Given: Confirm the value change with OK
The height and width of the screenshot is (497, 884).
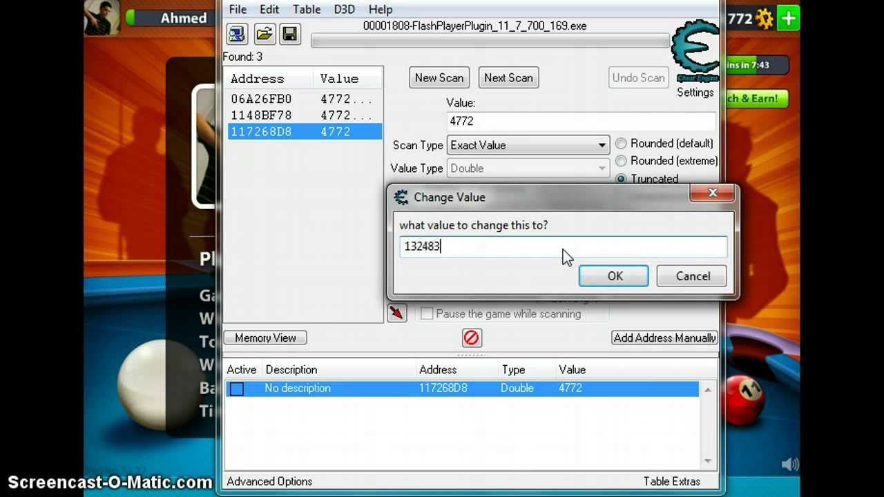Looking at the screenshot, I should (x=614, y=276).
